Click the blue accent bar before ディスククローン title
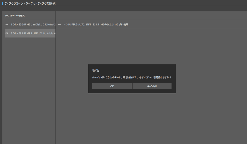The width and height of the screenshot is (247, 144). coord(2,3)
